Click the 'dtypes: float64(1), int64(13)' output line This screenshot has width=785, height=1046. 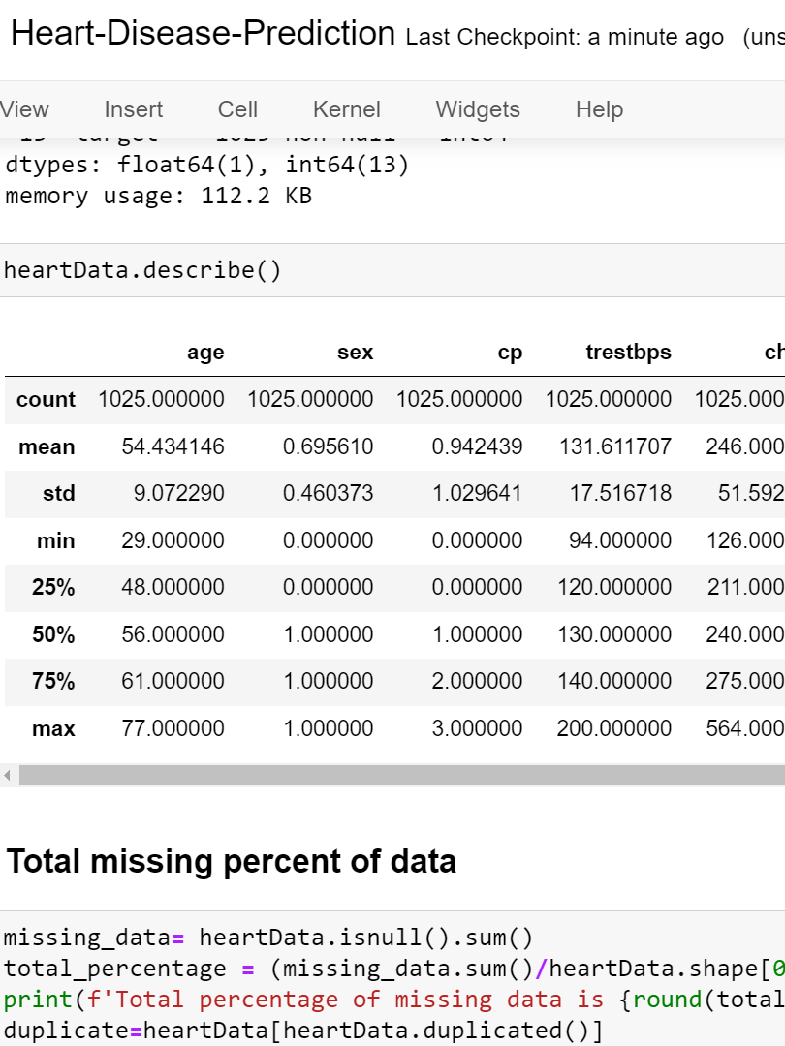(207, 165)
